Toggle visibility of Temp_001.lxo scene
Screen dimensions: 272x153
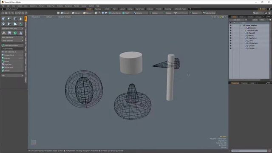pyautogui.click(x=230, y=25)
